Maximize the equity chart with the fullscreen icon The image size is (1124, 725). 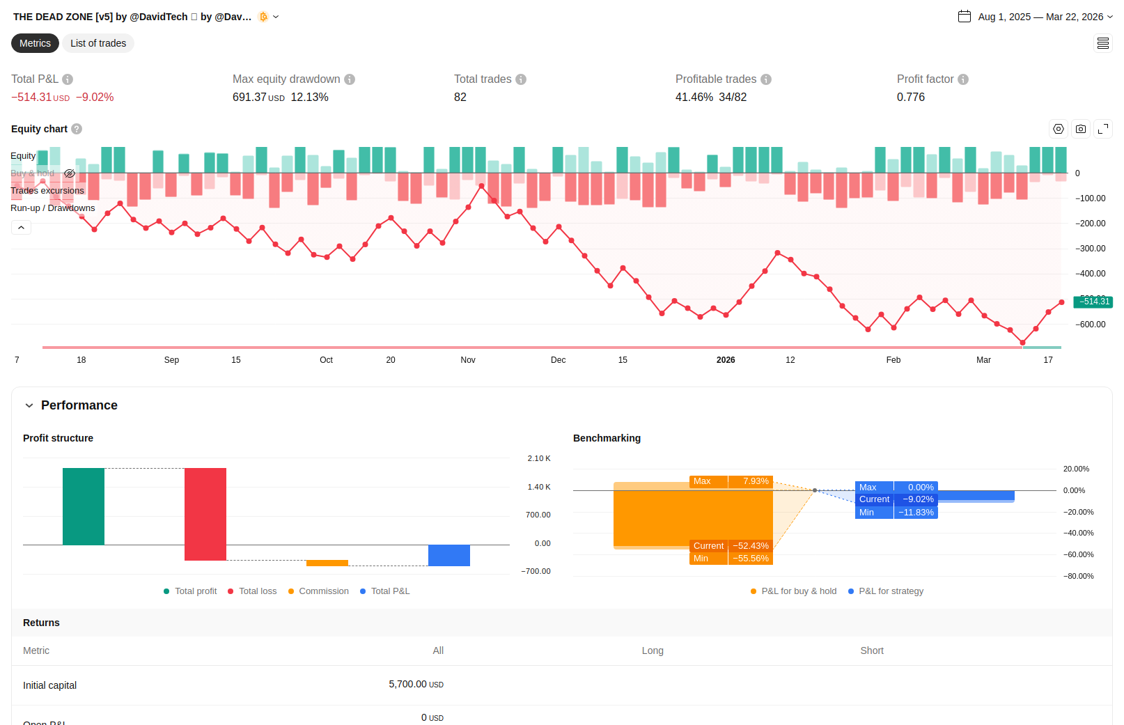[x=1103, y=129]
